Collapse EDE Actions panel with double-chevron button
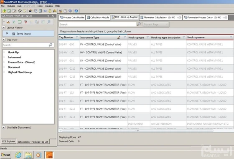This screenshot has width=234, height=159. click(x=48, y=16)
